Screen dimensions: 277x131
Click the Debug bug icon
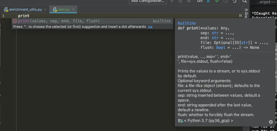click(180, 1)
